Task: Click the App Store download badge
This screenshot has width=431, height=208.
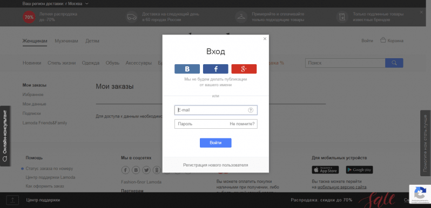Action: (x=325, y=170)
